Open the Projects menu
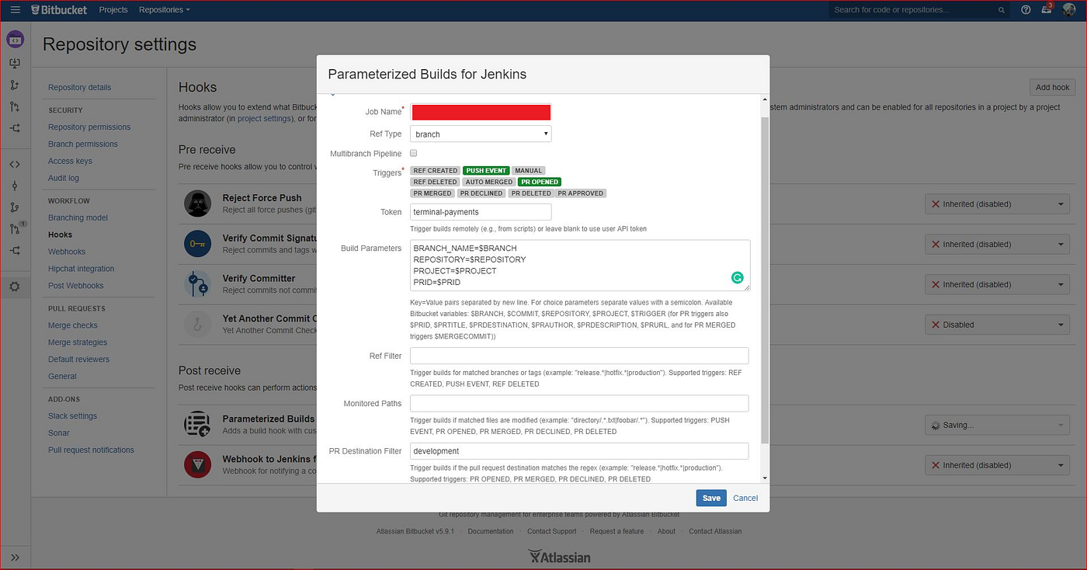1087x570 pixels. 113,9
